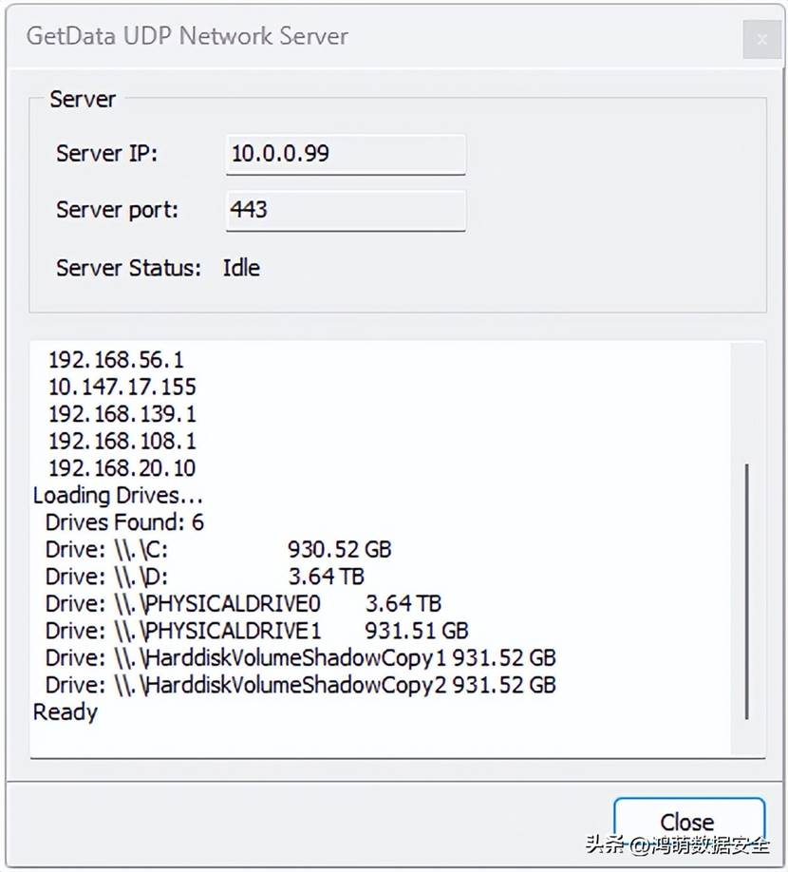Viewport: 788px width, 872px height.
Task: Click the Idle server status value
Action: pyautogui.click(x=242, y=268)
